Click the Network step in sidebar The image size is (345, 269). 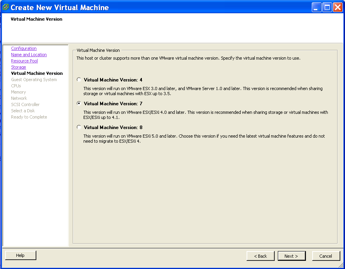coord(19,98)
